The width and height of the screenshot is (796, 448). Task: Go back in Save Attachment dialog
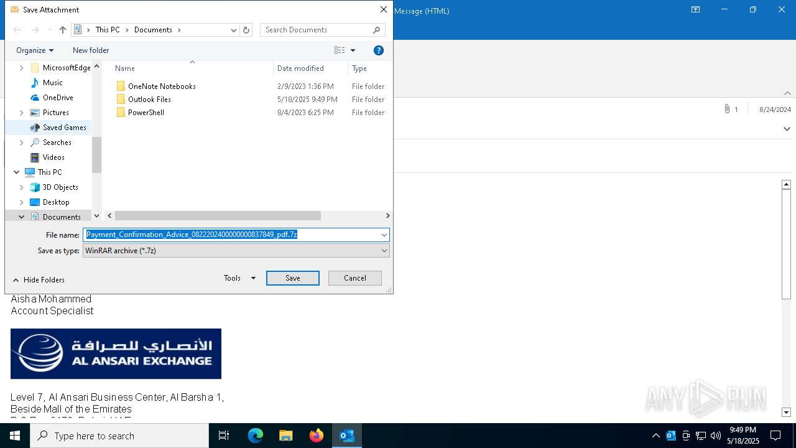(x=17, y=30)
